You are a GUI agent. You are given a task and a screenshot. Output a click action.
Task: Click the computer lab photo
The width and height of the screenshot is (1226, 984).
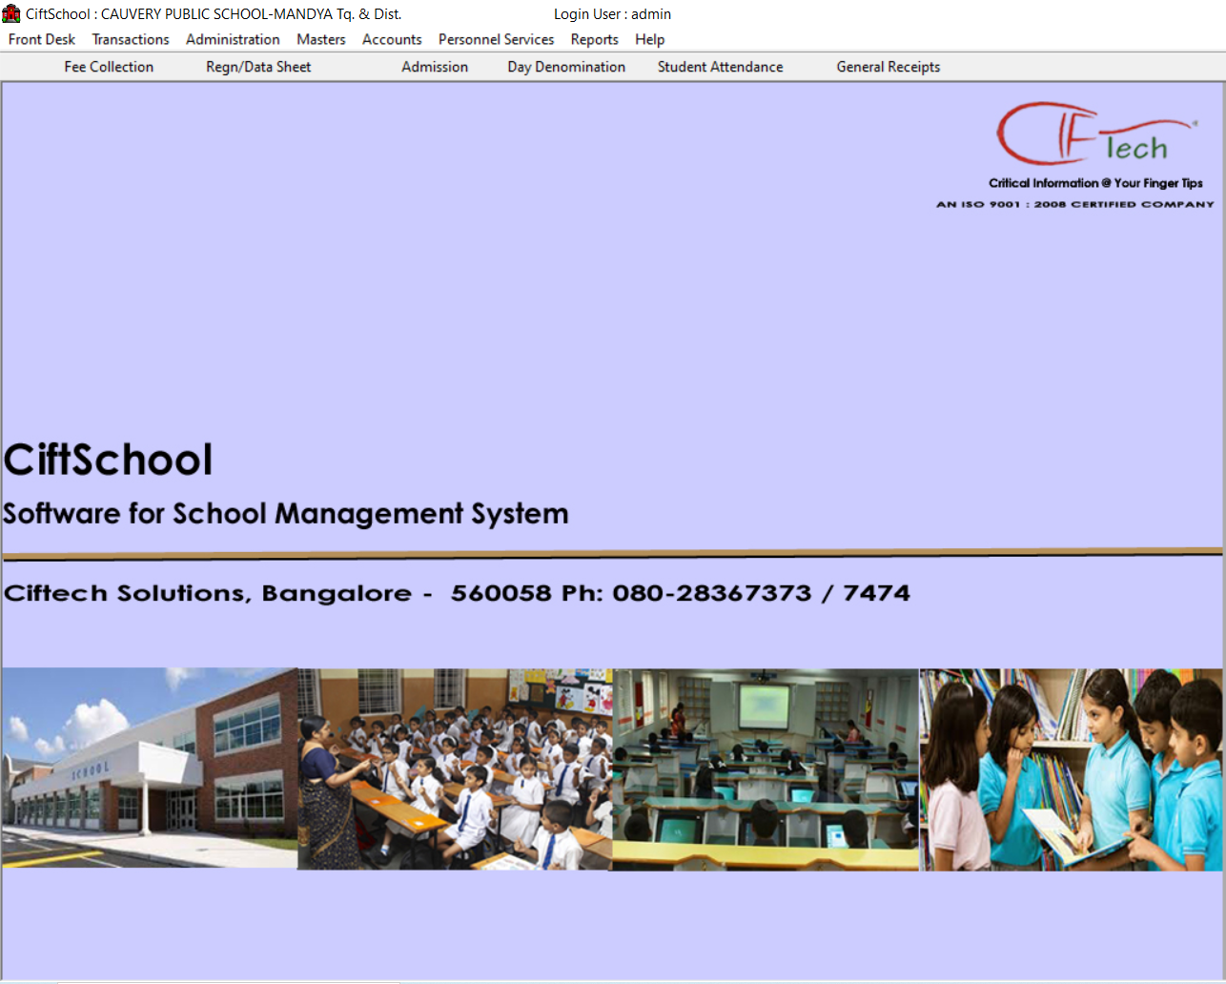pos(766,769)
